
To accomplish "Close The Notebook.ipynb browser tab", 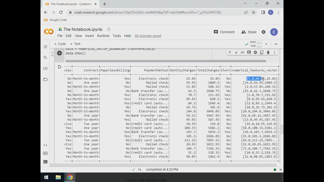I will click(x=96, y=4).
